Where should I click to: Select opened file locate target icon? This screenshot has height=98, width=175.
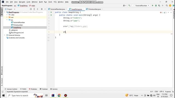(x=31, y=9)
